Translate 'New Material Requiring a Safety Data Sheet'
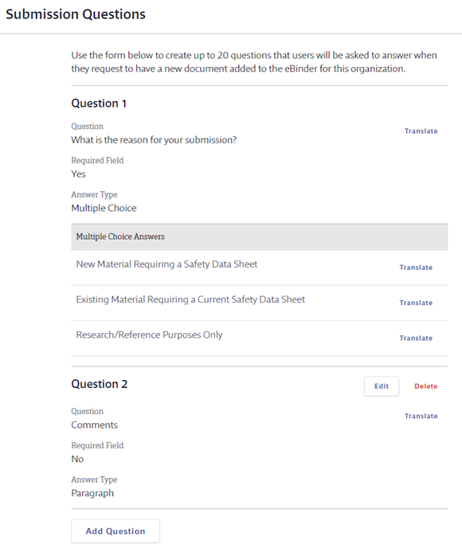Screen dimensions: 462x556 tap(416, 268)
